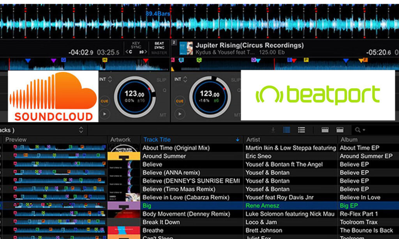Start playback on deck 2

pos(180,114)
